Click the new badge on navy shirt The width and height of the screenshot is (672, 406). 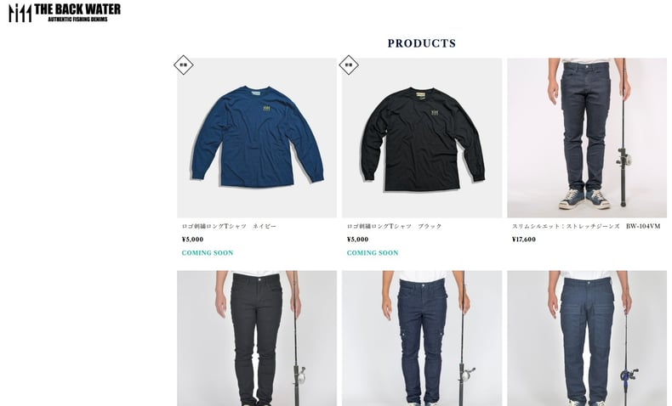184,65
